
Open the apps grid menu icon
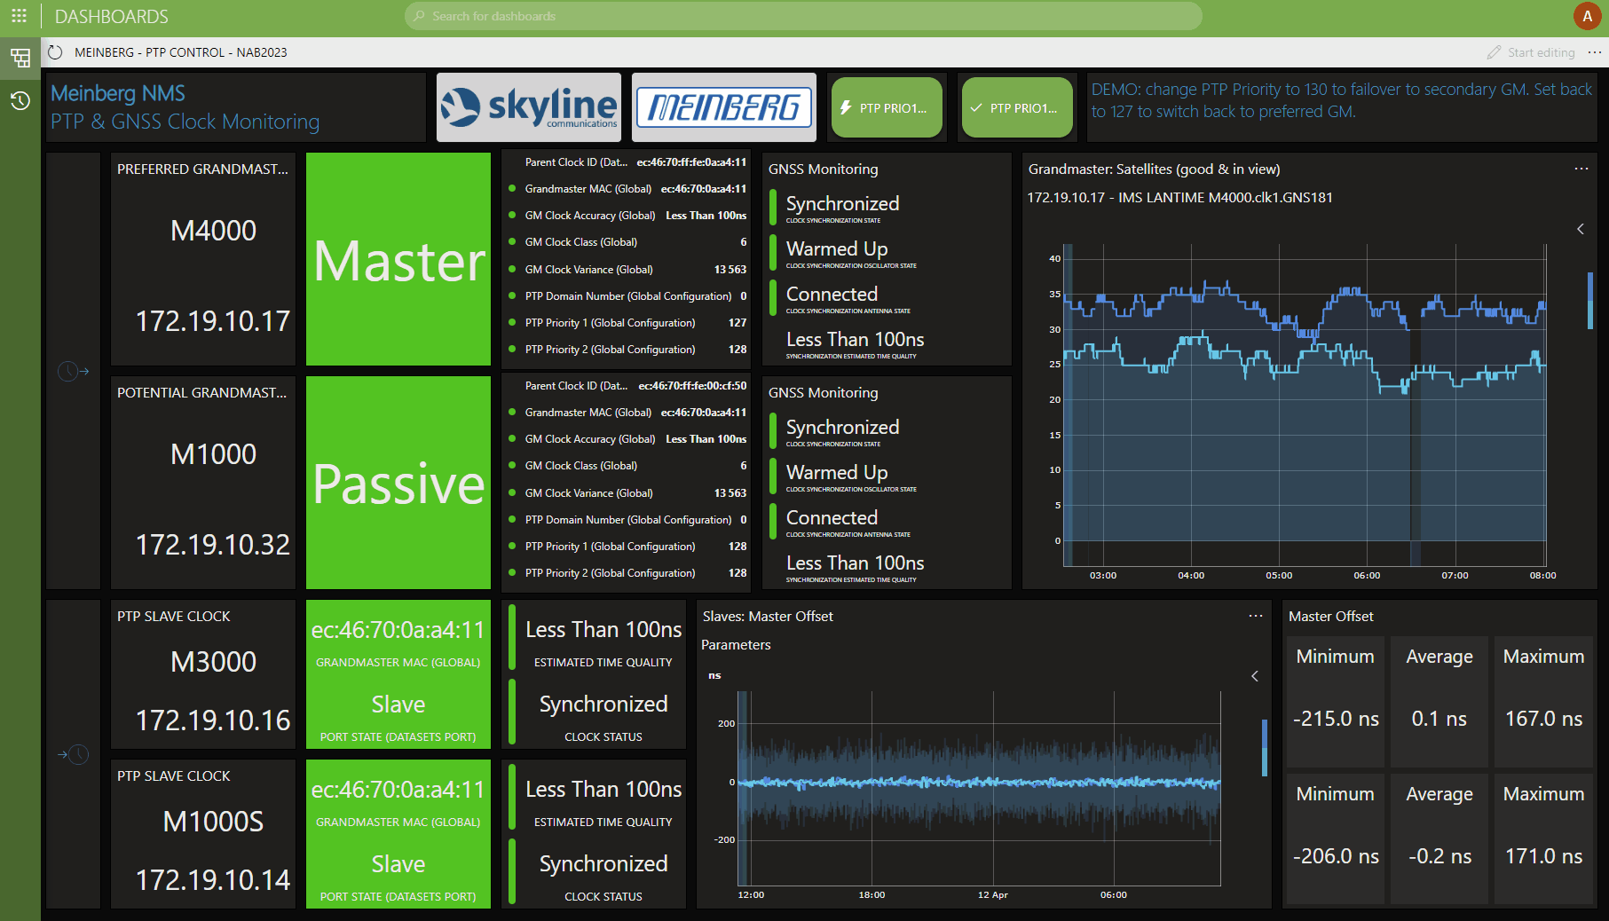19,16
